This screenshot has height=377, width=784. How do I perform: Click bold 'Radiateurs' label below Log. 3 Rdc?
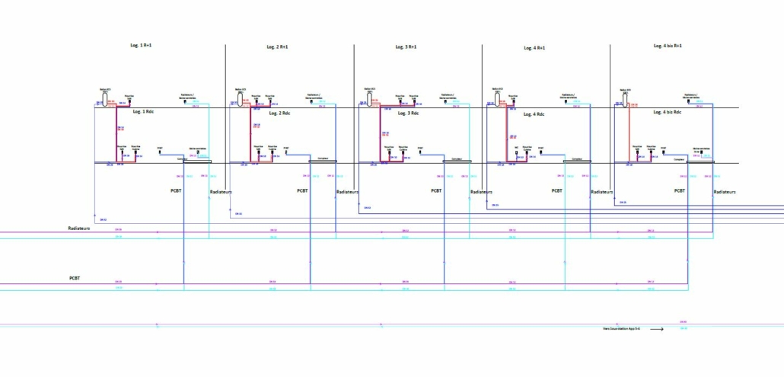click(482, 192)
